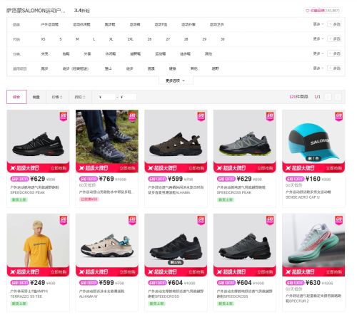
Task: Select the "综合" sort tab
Action: click(16, 97)
